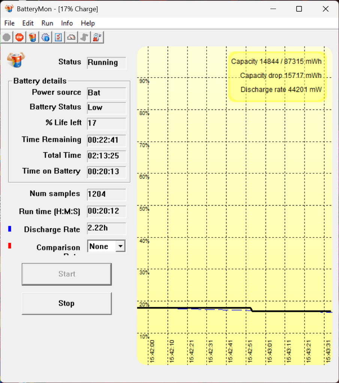The height and width of the screenshot is (383, 339).
Task: Click the Capacity drop 15717 mWh text
Action: [280, 75]
